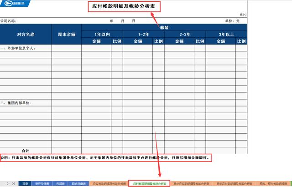This screenshot has height=187, width=292.
Task: Switch to 应收帐款明细及帐龄分析表 tab
Action: [109, 184]
